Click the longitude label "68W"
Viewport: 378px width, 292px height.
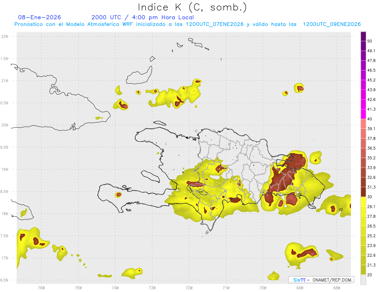point(337,288)
